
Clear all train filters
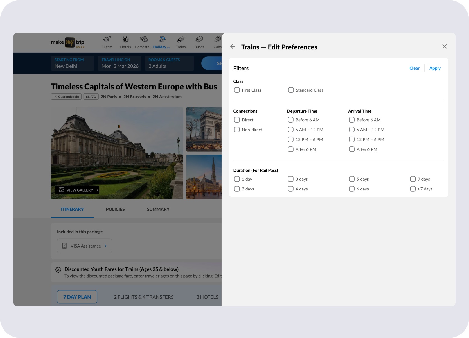point(414,68)
